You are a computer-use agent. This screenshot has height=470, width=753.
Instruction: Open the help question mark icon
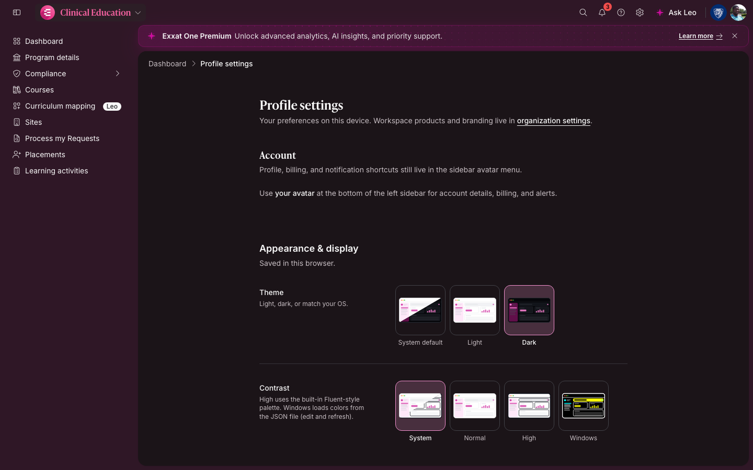point(621,13)
